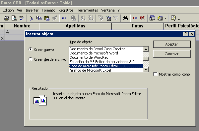Click the Office Assistant help icon
Viewport: 199px width, 131px height.
coord(173,18)
